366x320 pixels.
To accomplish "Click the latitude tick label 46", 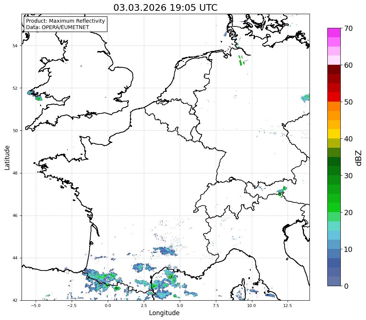I will pos(15,215).
